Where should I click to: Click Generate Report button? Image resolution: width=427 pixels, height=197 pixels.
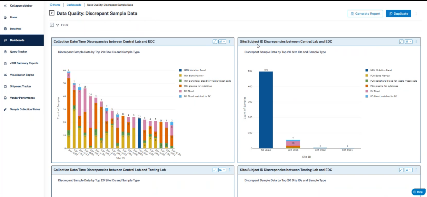(365, 13)
